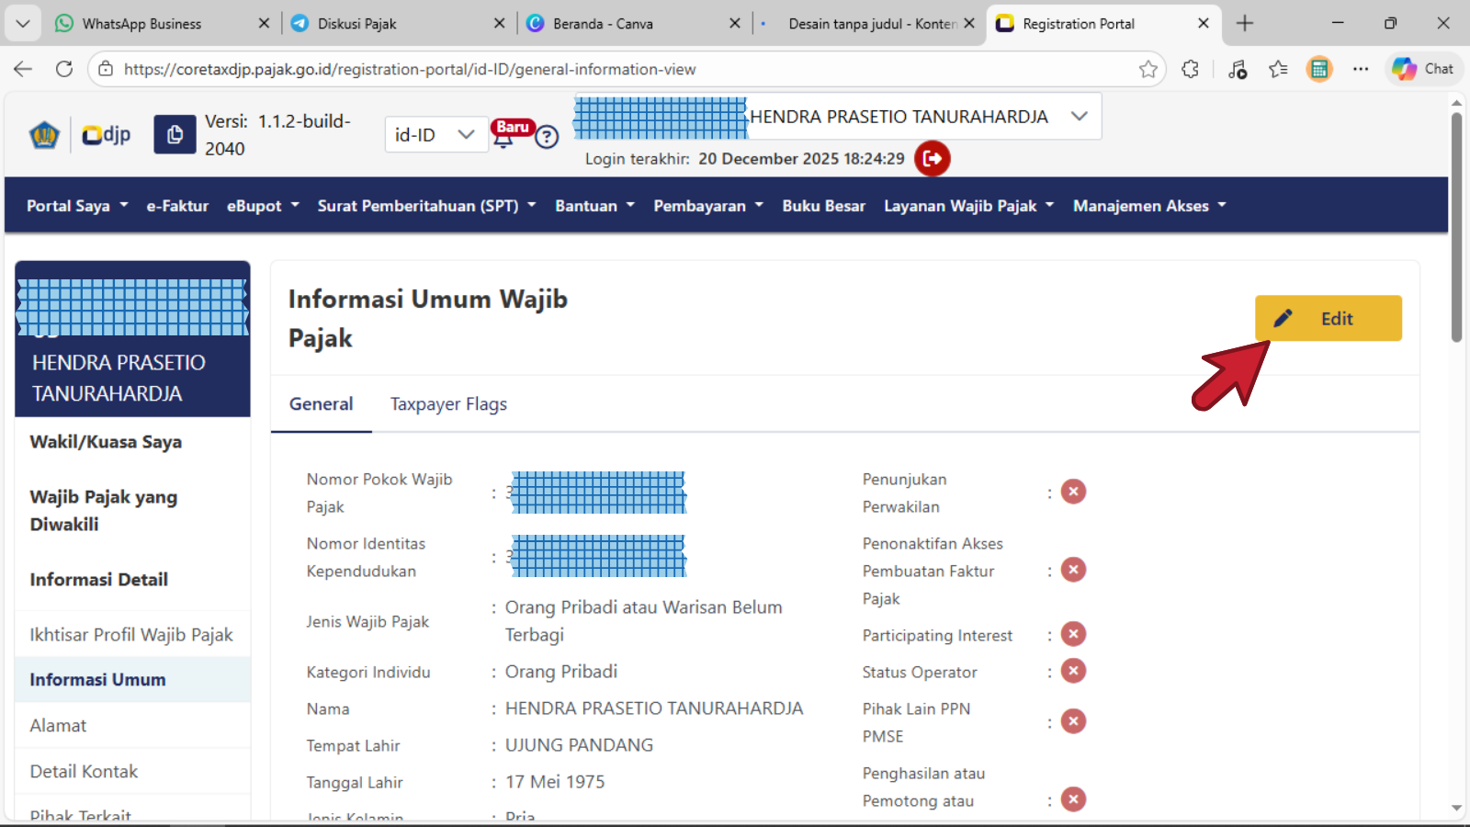The width and height of the screenshot is (1470, 827).
Task: Toggle the Penunjukan Perwakilan status indicator
Action: [1073, 492]
